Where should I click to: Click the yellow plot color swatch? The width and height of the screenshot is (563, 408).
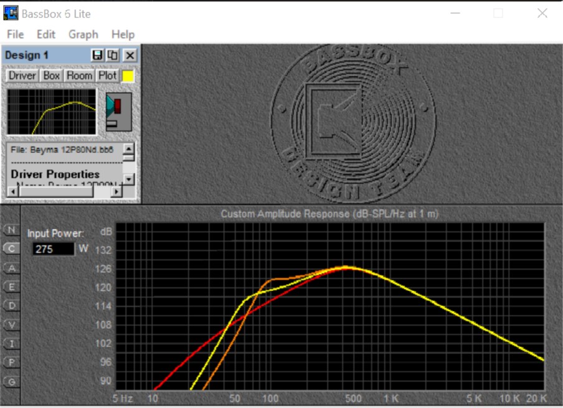tap(128, 76)
